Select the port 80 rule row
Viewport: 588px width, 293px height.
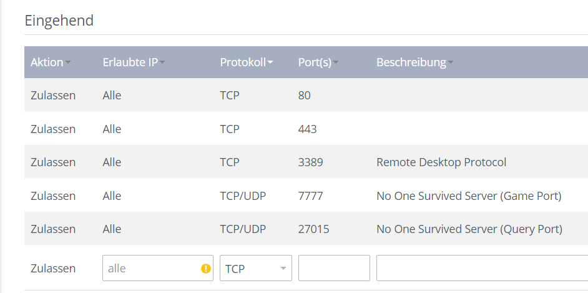point(306,95)
